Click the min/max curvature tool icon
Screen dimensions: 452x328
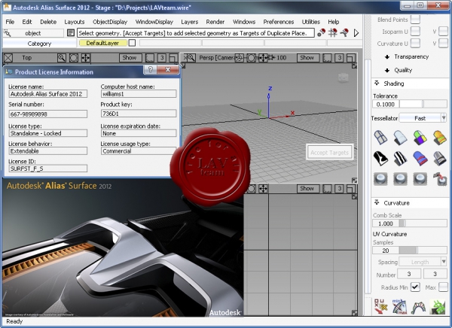(400, 307)
